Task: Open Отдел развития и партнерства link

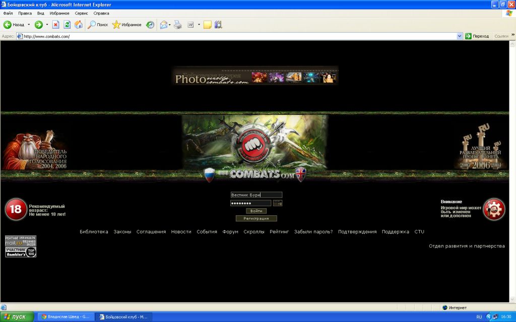Action: [467, 246]
